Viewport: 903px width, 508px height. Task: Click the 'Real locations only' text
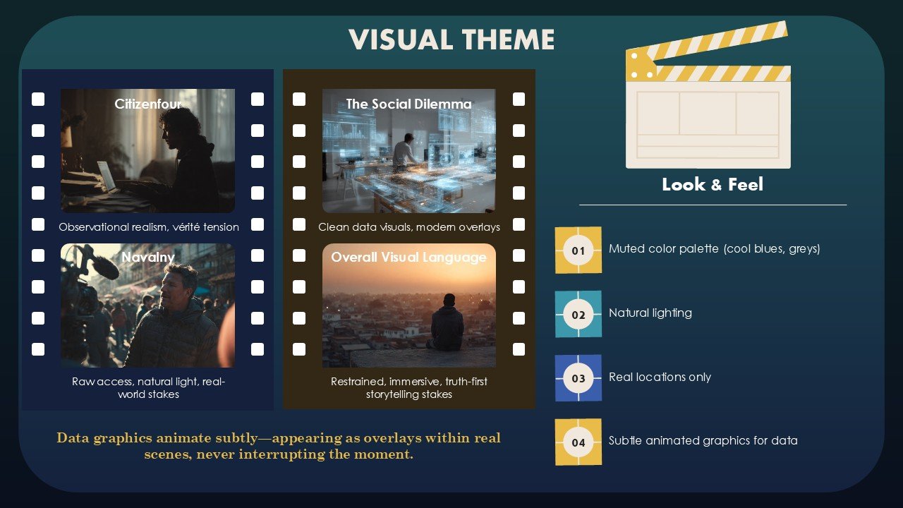coord(660,377)
